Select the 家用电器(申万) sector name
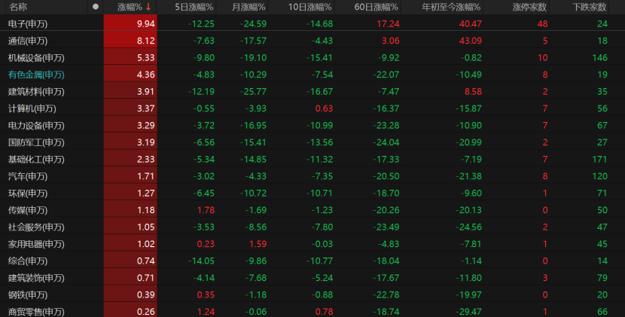The width and height of the screenshot is (625, 317). (x=36, y=244)
